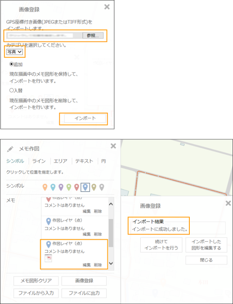Open imported image thumbnail in memo list

pyautogui.click(x=48, y=258)
